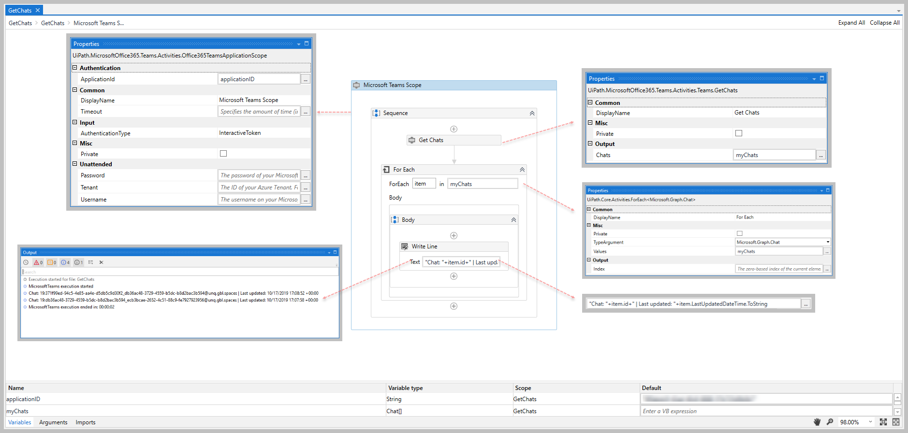
Task: Click the timestamps clock icon in Output
Action: (26, 262)
